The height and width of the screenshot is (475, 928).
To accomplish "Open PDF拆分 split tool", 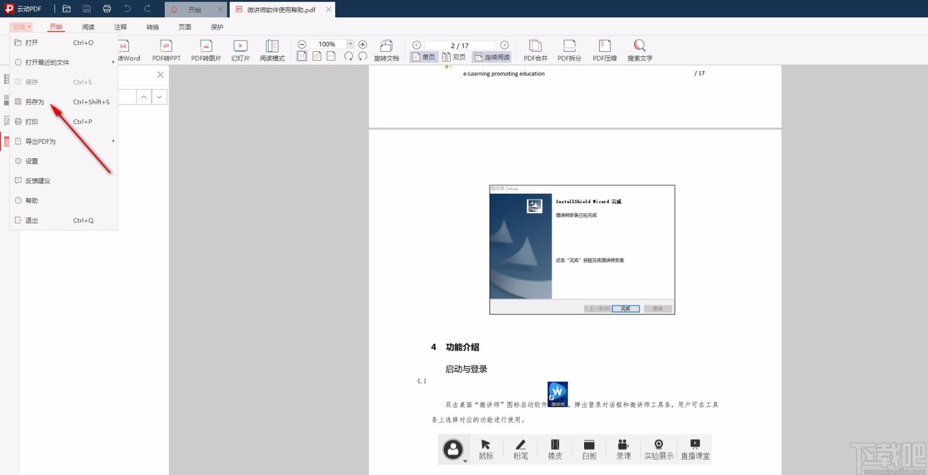I will click(569, 50).
